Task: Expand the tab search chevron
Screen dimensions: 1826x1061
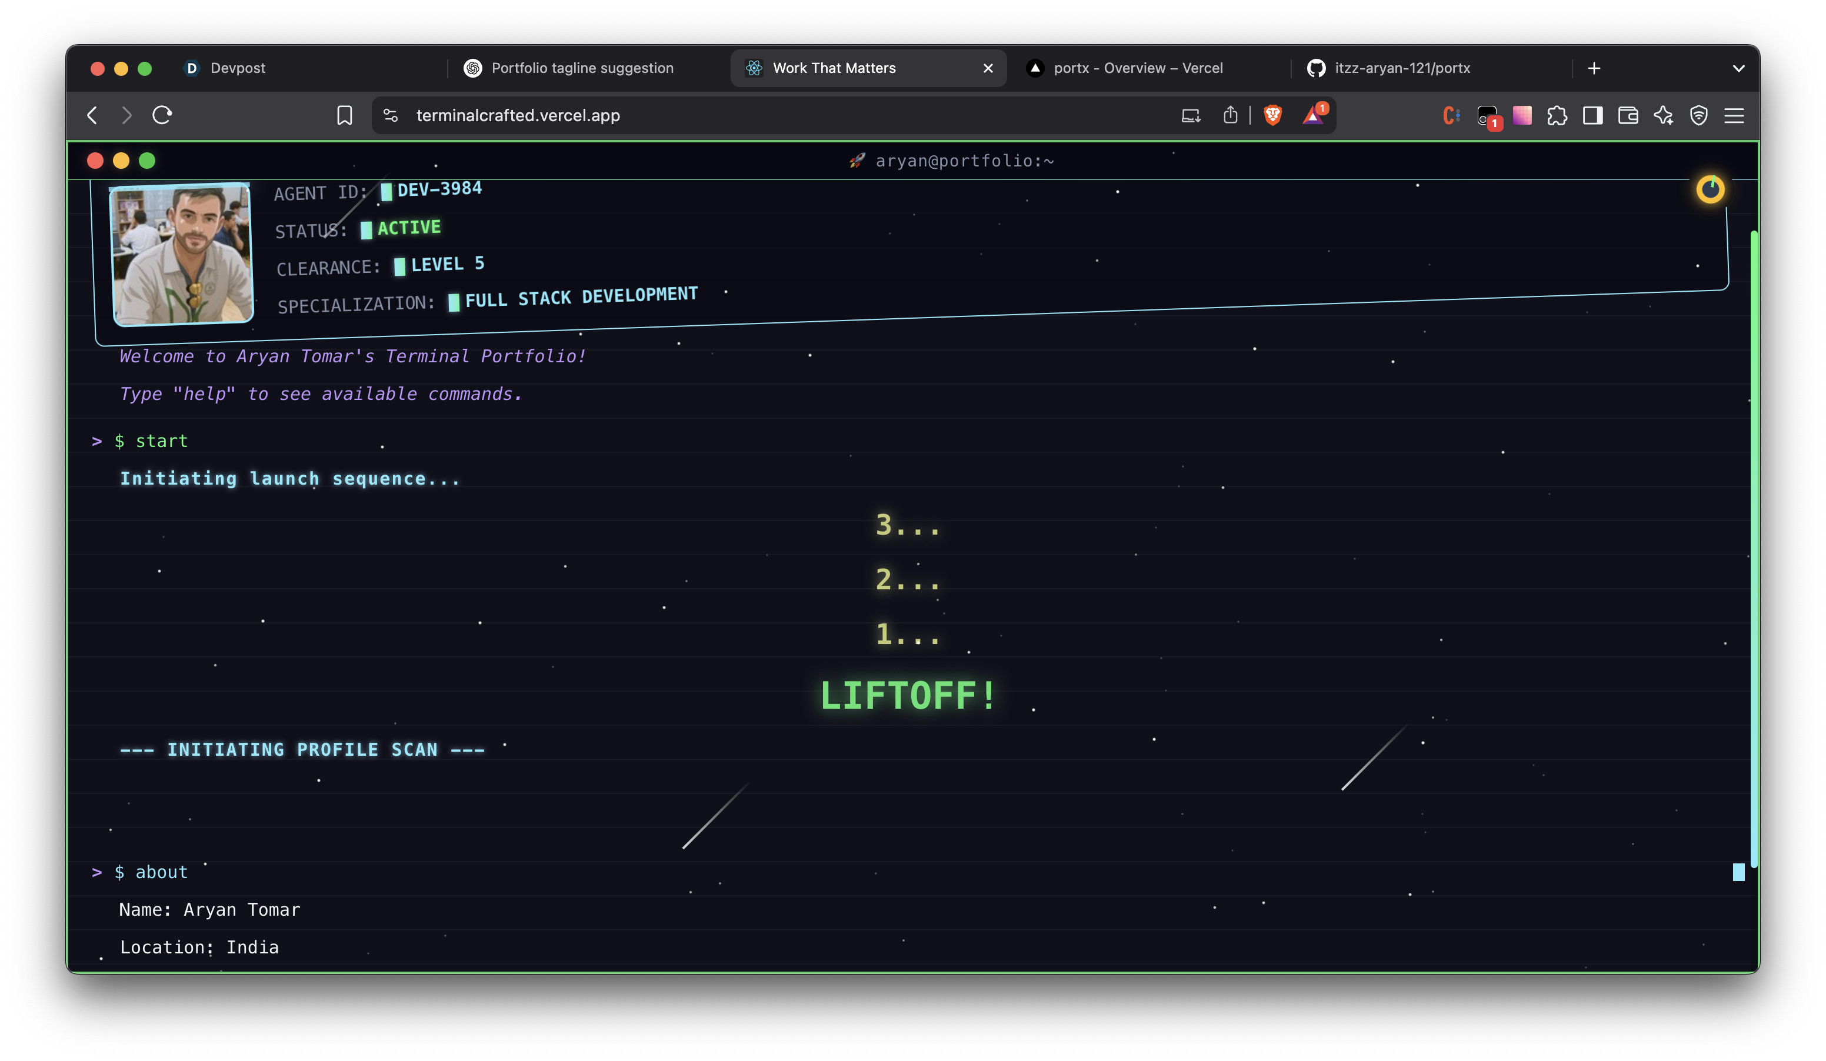Action: pos(1738,68)
